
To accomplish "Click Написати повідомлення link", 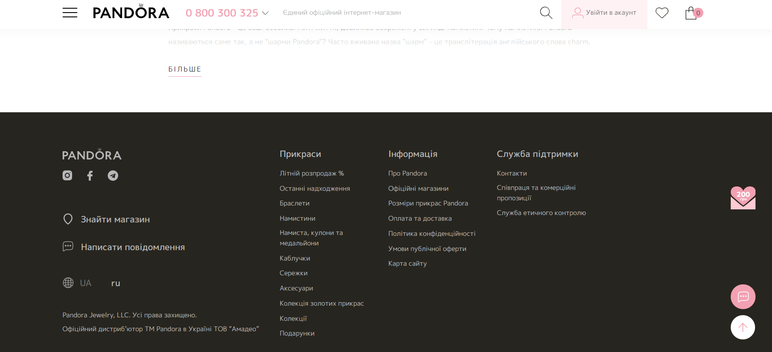I will click(133, 247).
